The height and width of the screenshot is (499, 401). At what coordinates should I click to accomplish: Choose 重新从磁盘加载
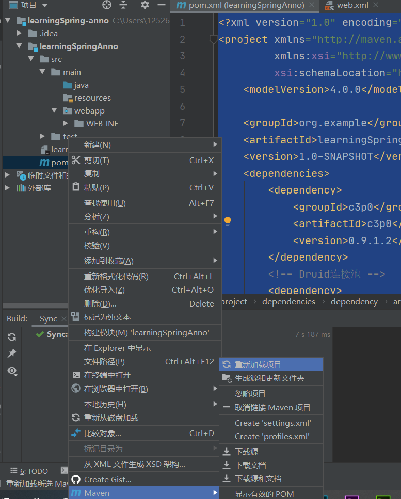pyautogui.click(x=145, y=417)
